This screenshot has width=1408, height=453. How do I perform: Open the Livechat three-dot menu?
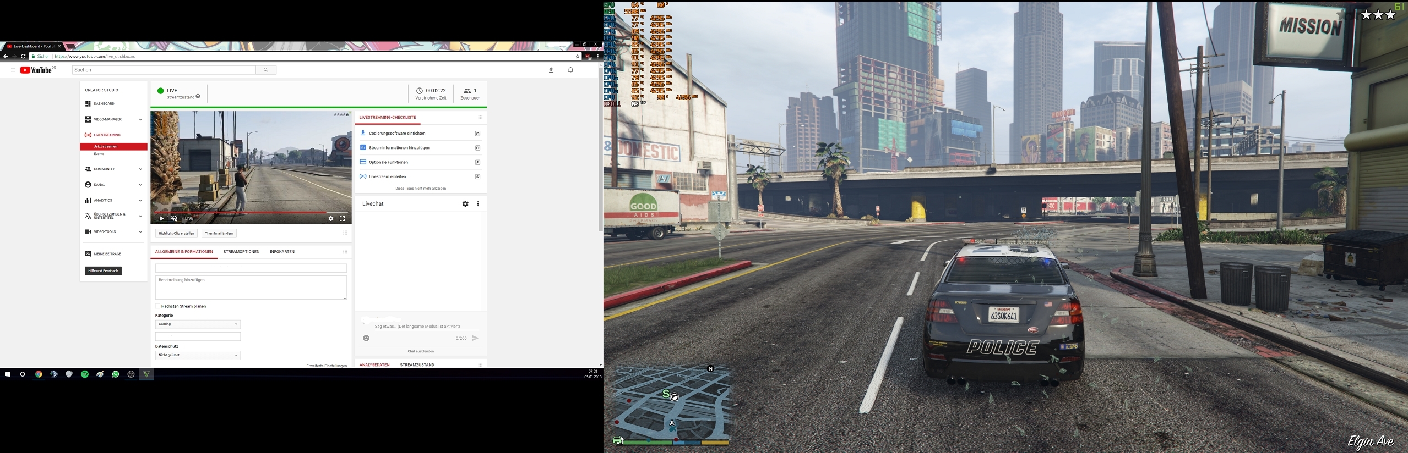click(478, 203)
